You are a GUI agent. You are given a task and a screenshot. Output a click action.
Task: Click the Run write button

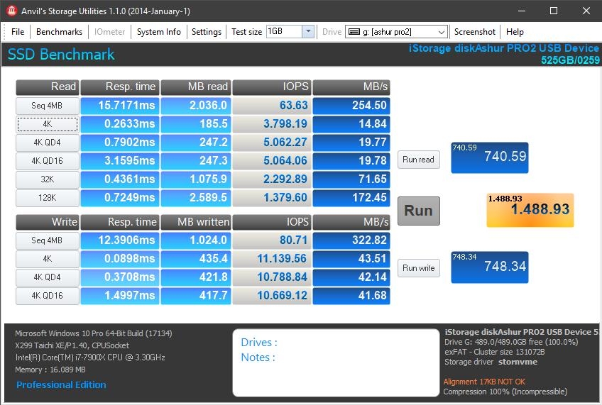(x=418, y=268)
